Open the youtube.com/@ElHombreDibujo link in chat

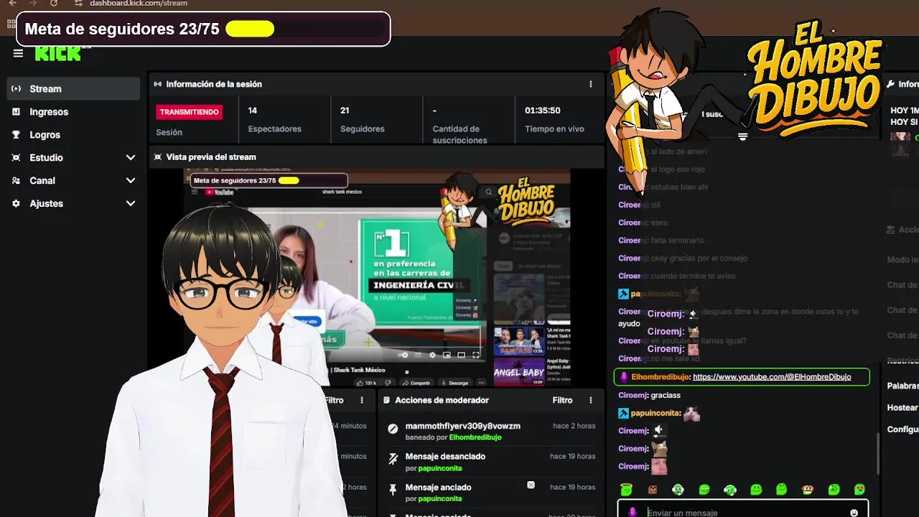(x=772, y=377)
